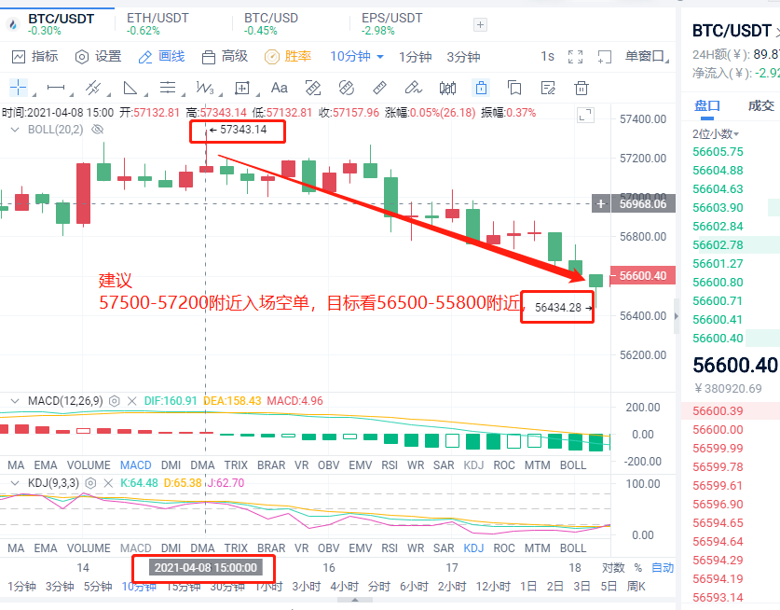The width and height of the screenshot is (780, 610).
Task: Select the crosshair cursor tool
Action: click(x=19, y=88)
